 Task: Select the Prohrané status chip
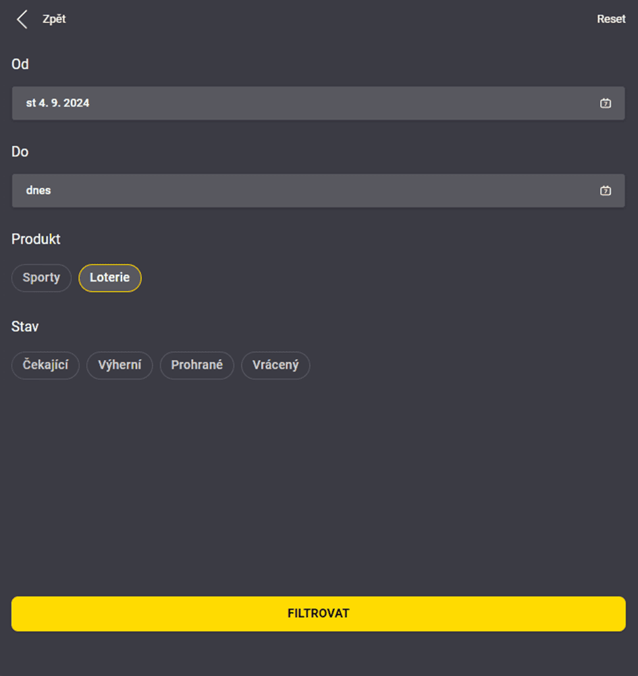[197, 365]
